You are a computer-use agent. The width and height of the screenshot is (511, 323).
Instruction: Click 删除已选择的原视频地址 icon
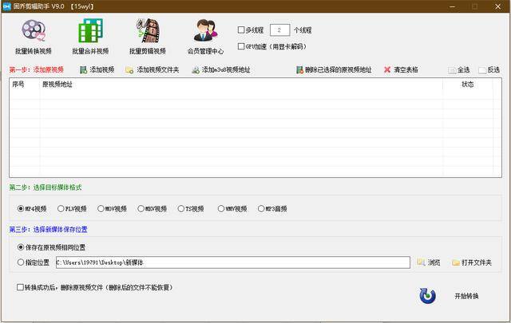(x=299, y=70)
